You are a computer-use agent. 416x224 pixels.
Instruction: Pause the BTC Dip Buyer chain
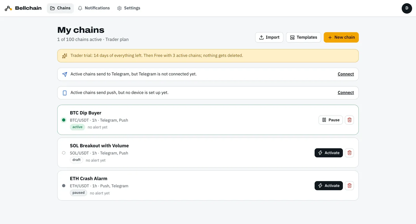point(331,120)
